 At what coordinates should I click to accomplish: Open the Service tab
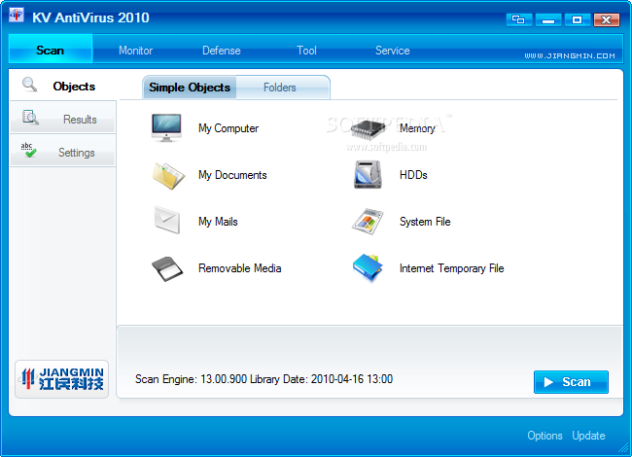tap(392, 51)
